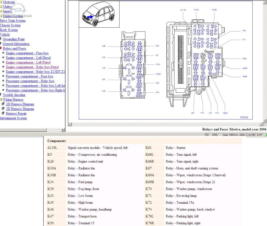Click the Components table header
Screen dimensions: 267x226
(144, 141)
